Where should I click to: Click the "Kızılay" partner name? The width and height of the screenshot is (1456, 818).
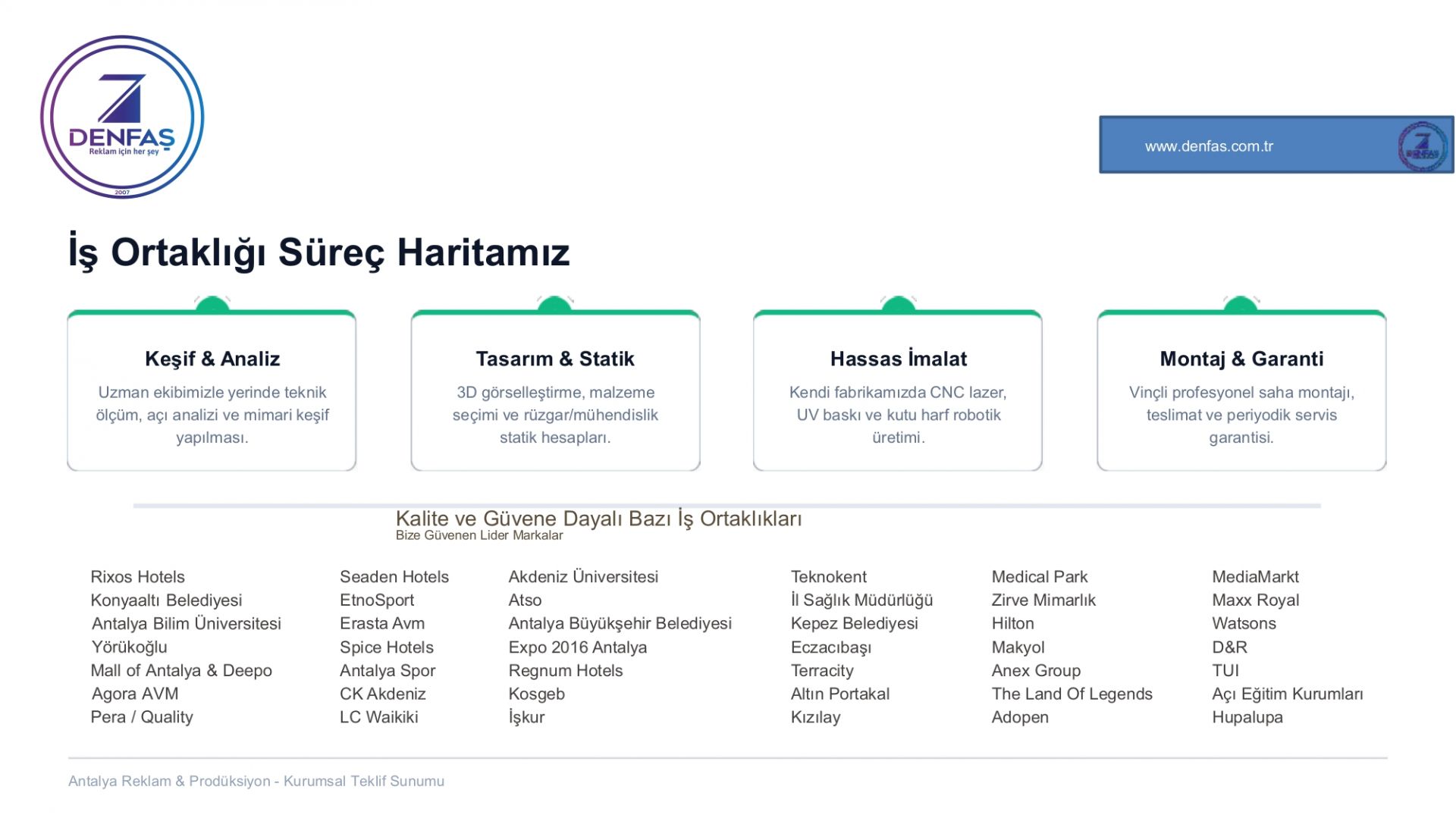click(816, 717)
